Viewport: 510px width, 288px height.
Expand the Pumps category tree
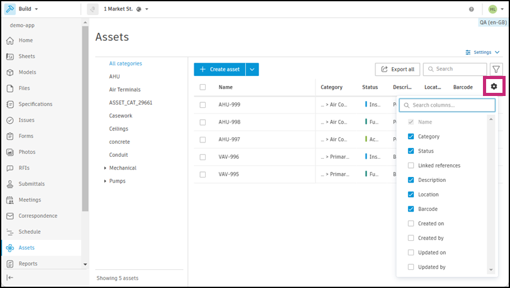click(x=105, y=181)
